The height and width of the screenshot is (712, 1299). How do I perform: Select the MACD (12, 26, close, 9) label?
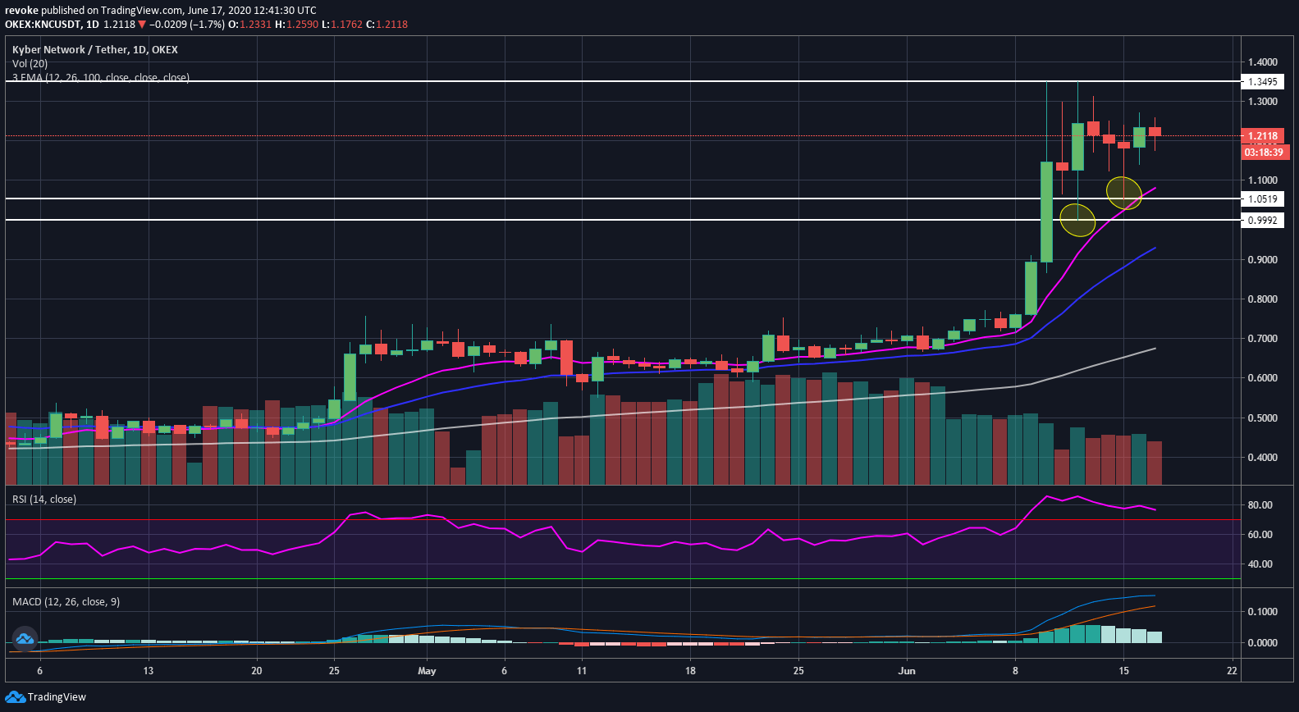(x=66, y=602)
